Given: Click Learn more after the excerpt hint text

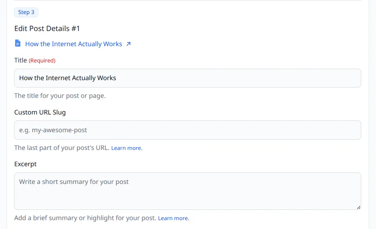Looking at the screenshot, I should 172,218.
